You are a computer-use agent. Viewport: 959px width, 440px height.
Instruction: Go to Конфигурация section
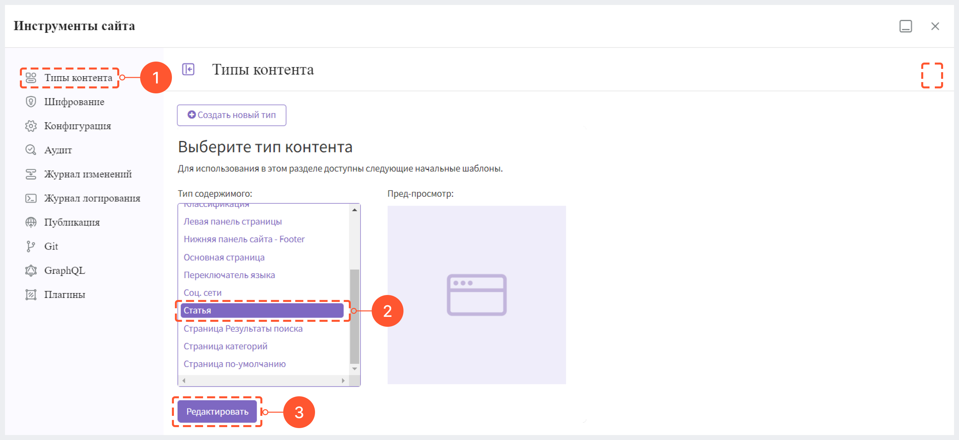coord(78,126)
